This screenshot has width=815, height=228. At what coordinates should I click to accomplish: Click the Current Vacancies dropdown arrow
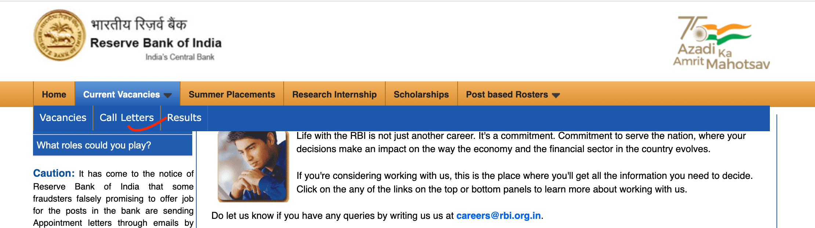click(168, 95)
